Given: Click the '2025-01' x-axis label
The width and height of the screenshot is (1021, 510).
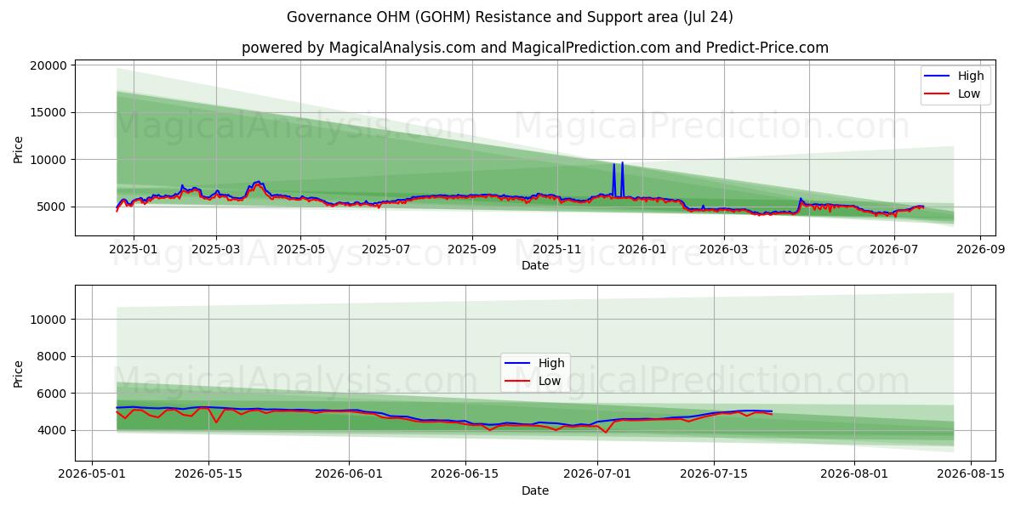Looking at the screenshot, I should coord(133,250).
